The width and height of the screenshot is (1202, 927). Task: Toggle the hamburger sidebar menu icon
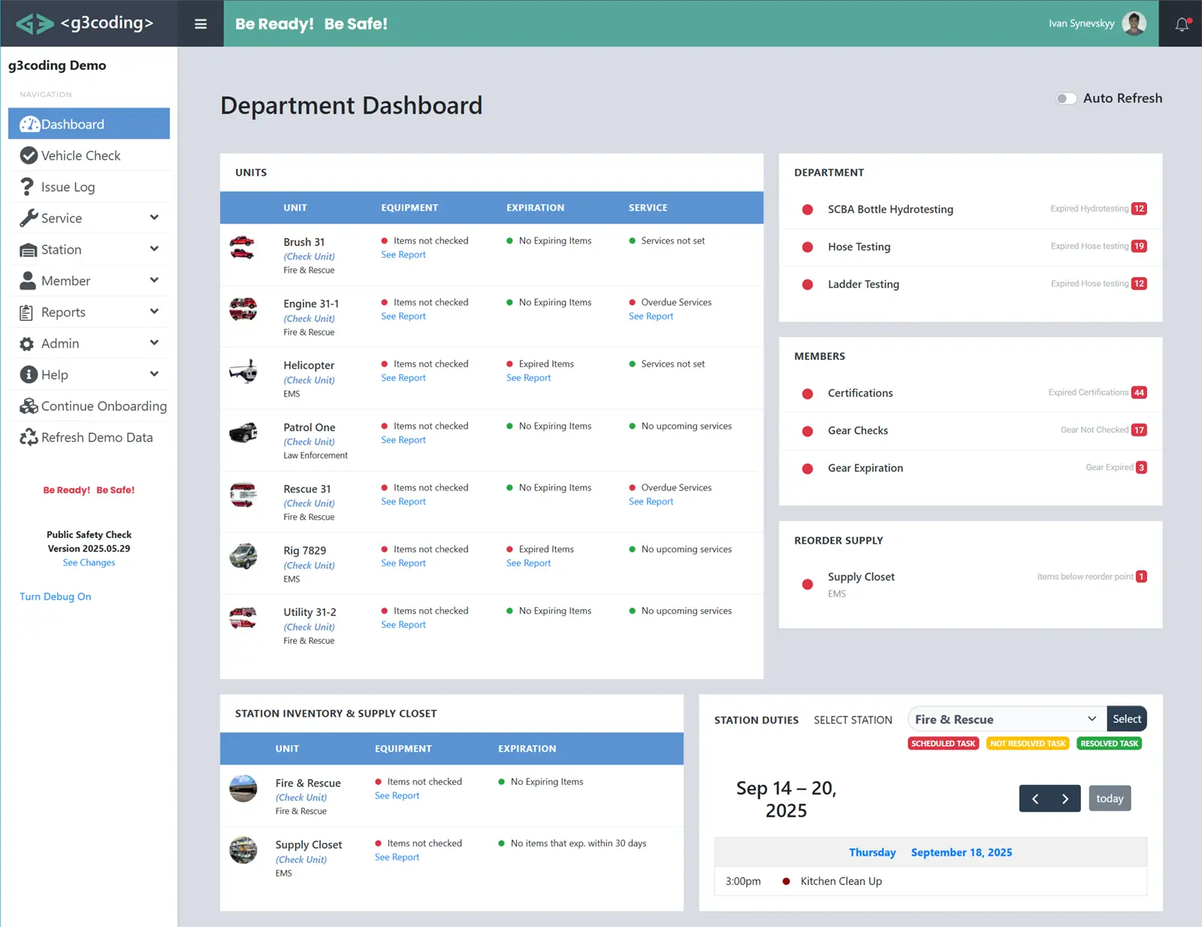(201, 24)
